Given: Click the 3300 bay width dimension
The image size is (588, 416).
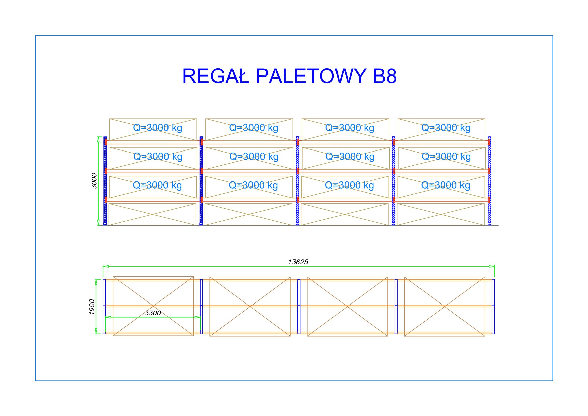Looking at the screenshot, I should [153, 313].
